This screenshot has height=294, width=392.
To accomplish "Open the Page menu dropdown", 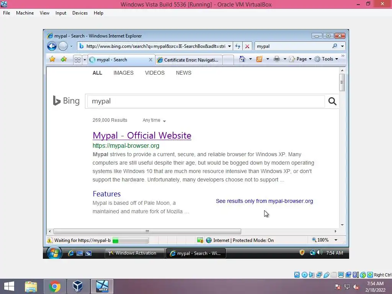I will tap(300, 59).
